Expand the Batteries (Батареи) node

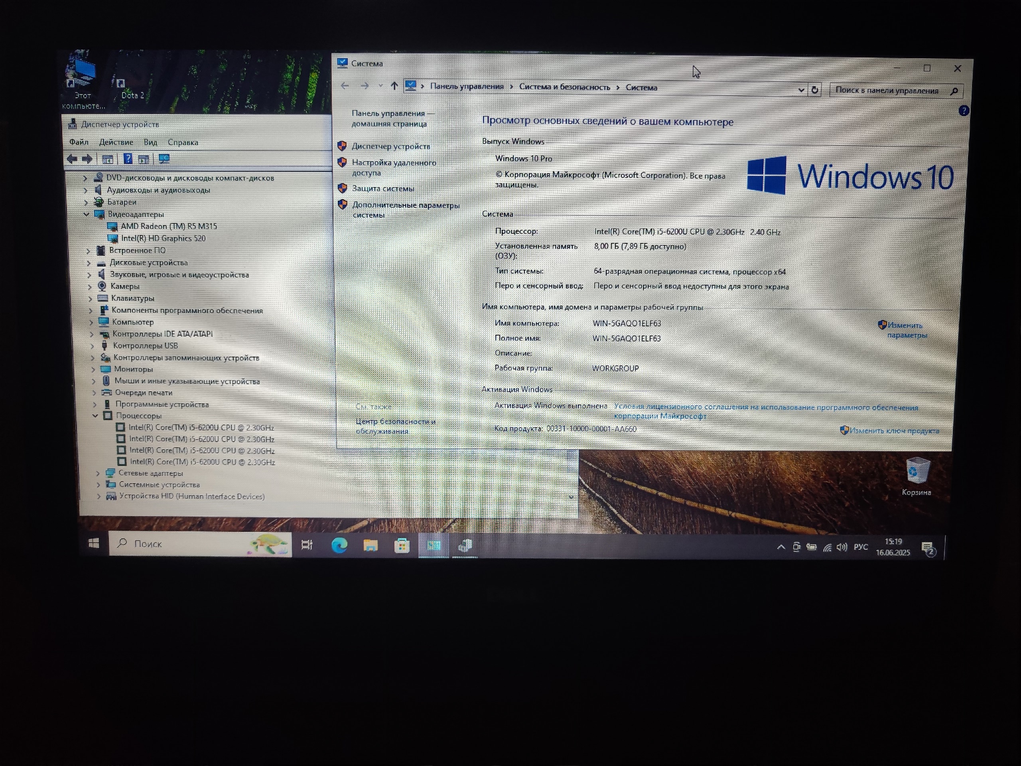point(86,202)
